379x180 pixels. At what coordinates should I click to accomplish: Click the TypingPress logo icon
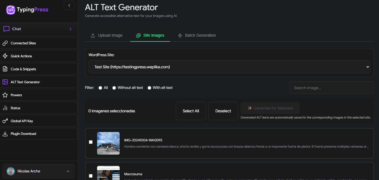point(11,10)
